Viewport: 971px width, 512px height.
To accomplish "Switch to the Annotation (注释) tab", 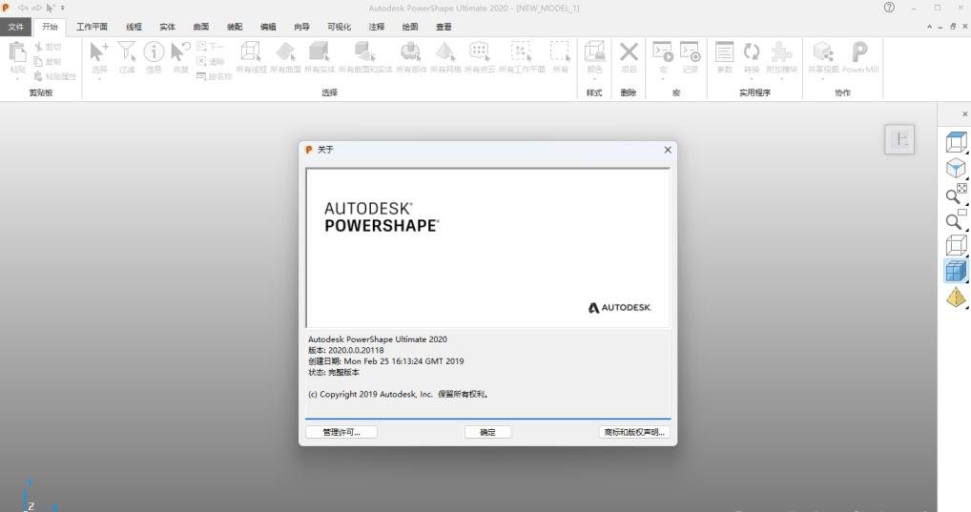I will (377, 27).
